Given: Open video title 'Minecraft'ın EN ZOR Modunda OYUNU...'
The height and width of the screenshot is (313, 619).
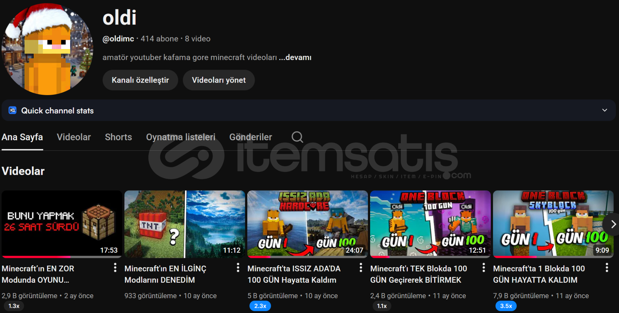Looking at the screenshot, I should [x=38, y=274].
